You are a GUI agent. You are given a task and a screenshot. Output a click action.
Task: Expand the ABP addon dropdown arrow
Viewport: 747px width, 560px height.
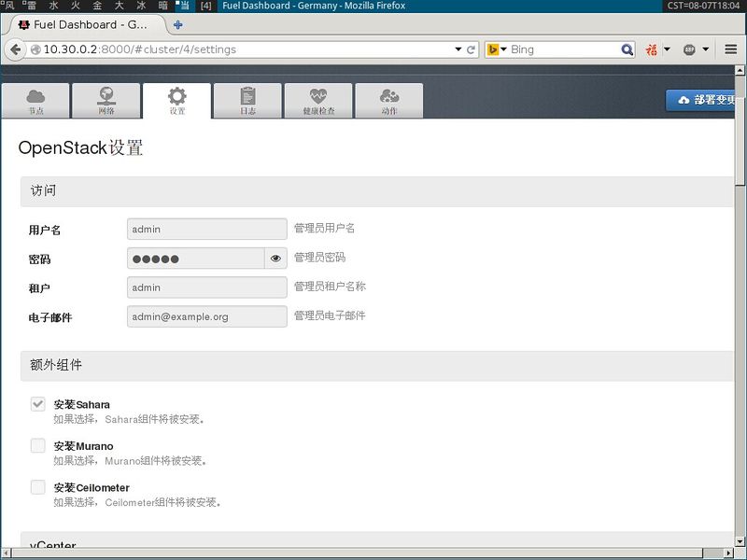706,49
